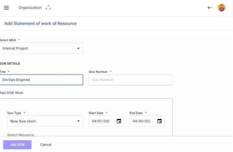Open the Start Date calendar picker
The width and height of the screenshot is (233, 152).
pos(119,121)
